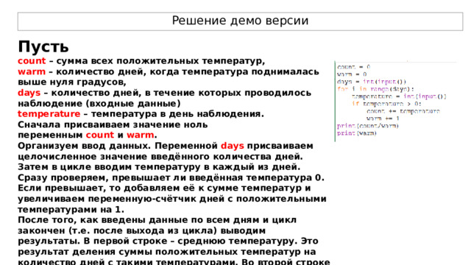Click the line 'целочисленное значение введённого количества дней.'
Viewport: 471px width, 265px height.
tap(160, 157)
